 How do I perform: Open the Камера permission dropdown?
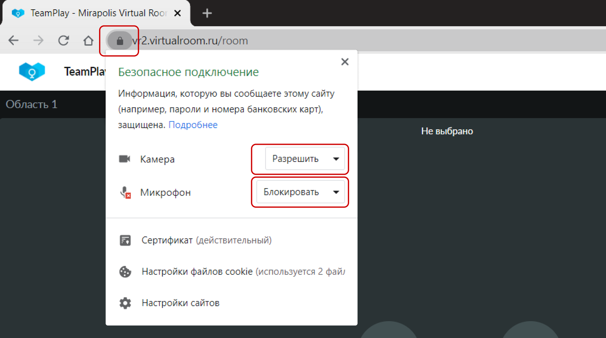click(x=305, y=159)
